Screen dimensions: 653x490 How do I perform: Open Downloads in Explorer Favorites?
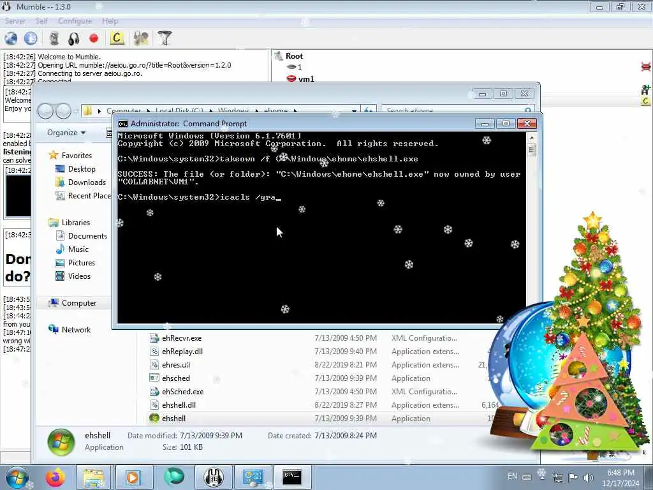point(87,182)
